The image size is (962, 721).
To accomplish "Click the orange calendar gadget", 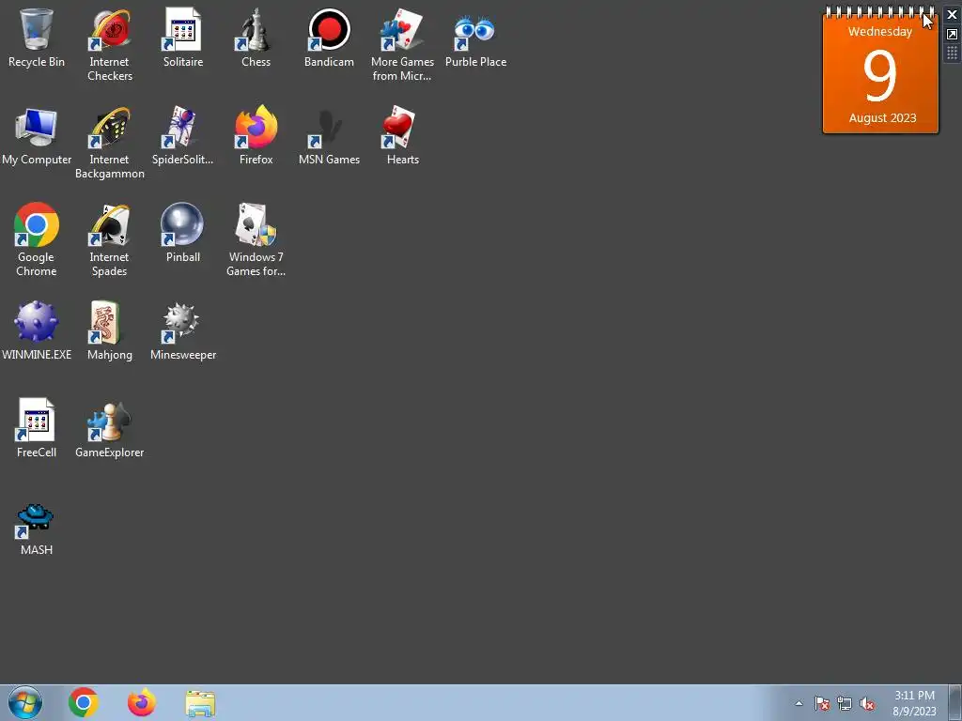I will pyautogui.click(x=880, y=71).
